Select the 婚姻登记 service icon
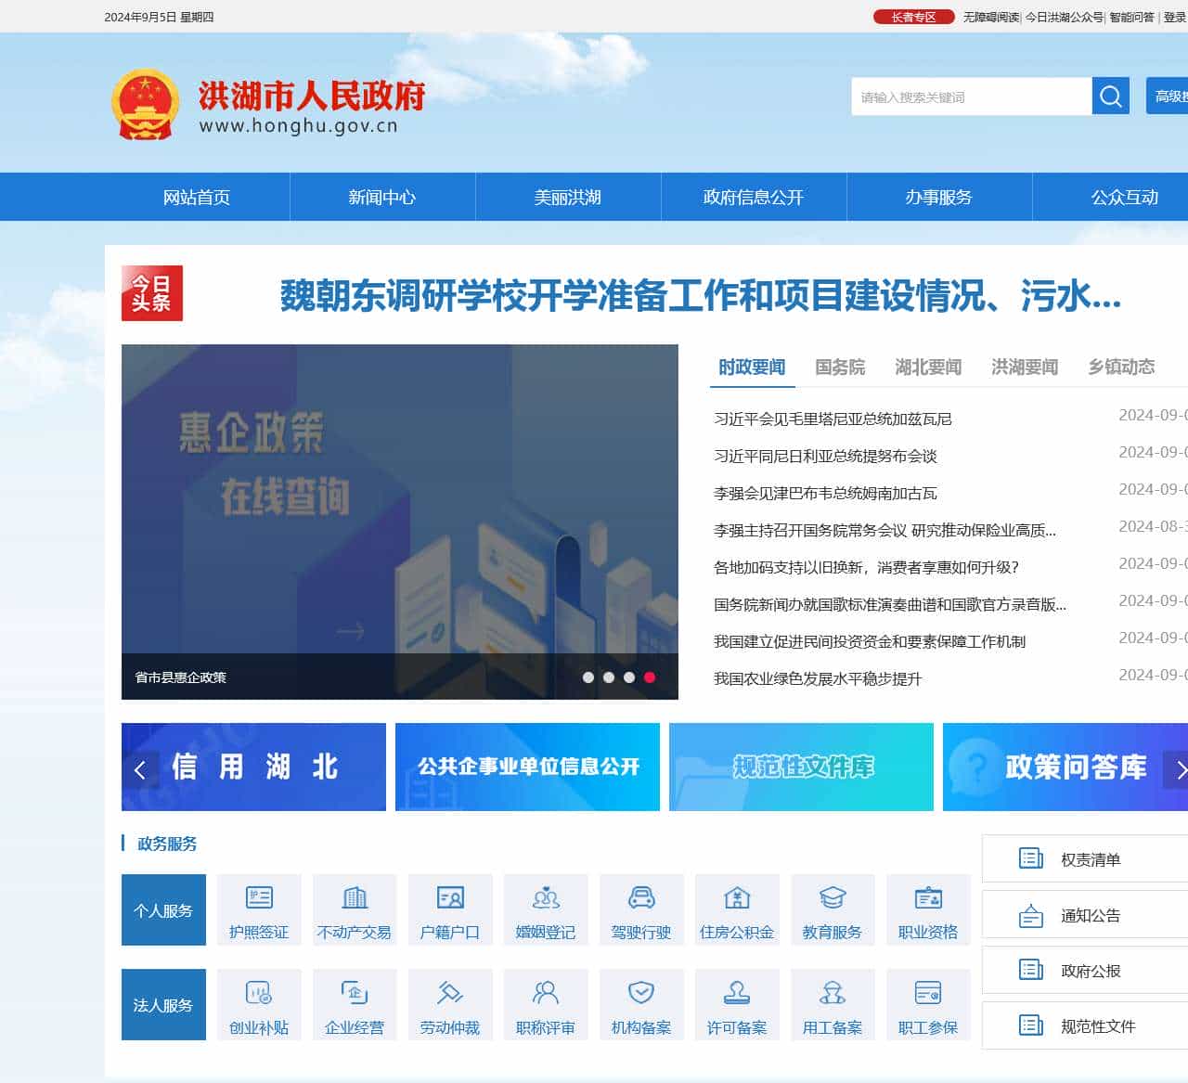The height and width of the screenshot is (1083, 1188). (x=546, y=909)
